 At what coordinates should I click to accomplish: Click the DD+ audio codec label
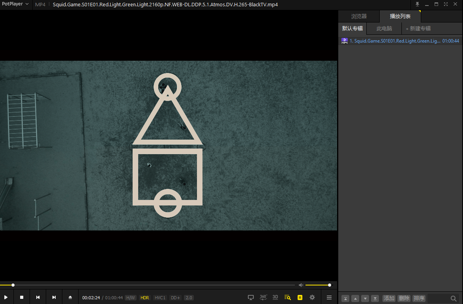175,298
